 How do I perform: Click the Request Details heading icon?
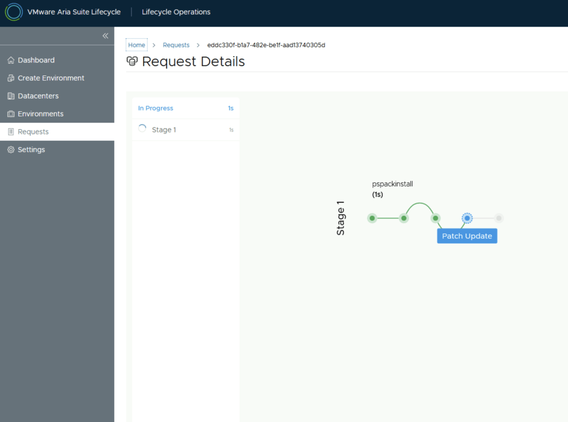pyautogui.click(x=132, y=61)
